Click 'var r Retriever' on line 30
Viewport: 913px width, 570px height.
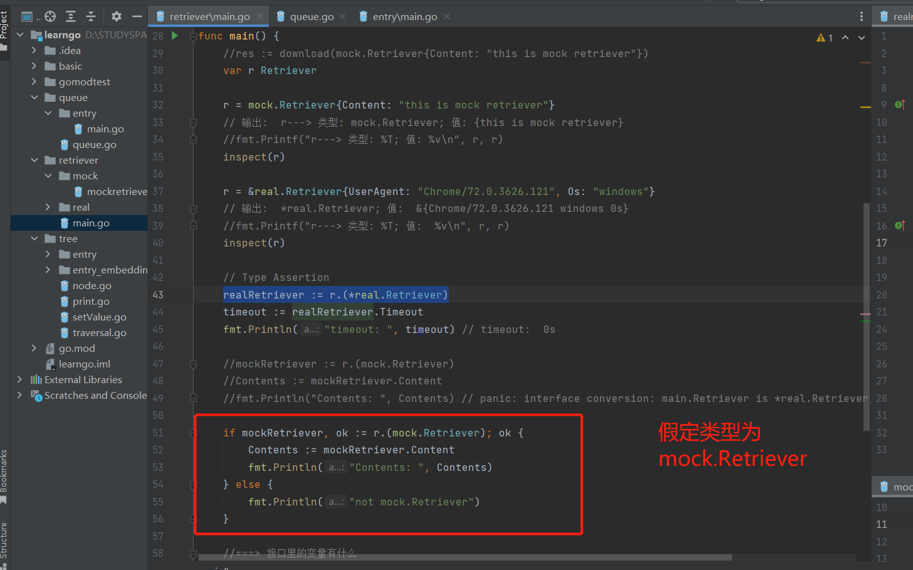pos(270,70)
